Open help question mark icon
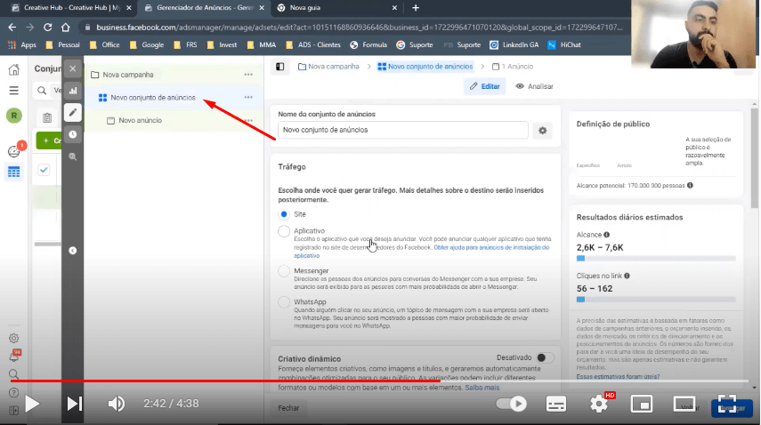Screen dimensions: 761x425 click(x=13, y=392)
